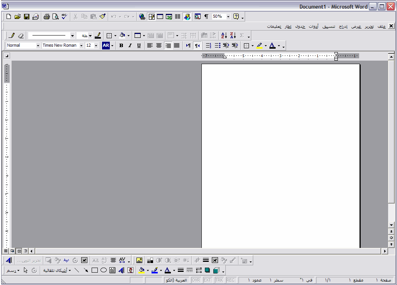Click the horizontal scrollbar right arrow
The height and width of the screenshot is (285, 397).
point(385,251)
